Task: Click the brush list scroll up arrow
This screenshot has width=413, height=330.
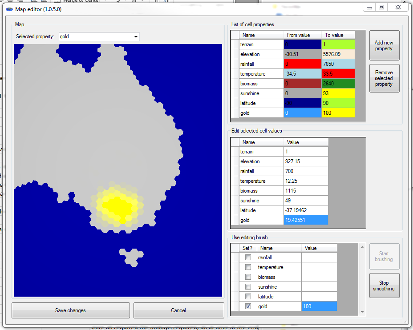Action: [x=363, y=247]
